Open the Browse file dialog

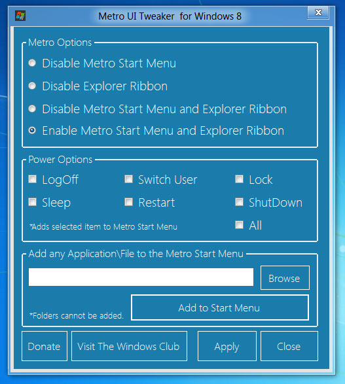coord(285,278)
